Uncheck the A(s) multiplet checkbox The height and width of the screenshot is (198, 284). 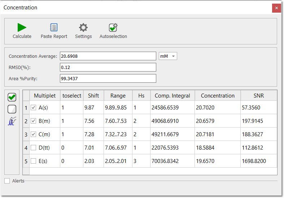(33, 108)
